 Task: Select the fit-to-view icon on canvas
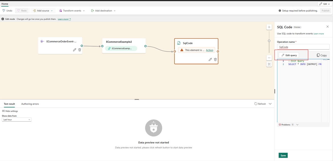tap(269, 64)
